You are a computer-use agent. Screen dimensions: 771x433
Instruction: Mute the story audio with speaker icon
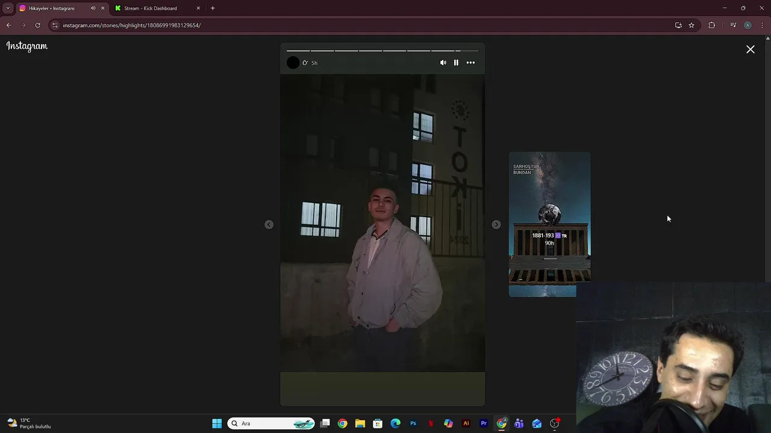click(x=443, y=63)
